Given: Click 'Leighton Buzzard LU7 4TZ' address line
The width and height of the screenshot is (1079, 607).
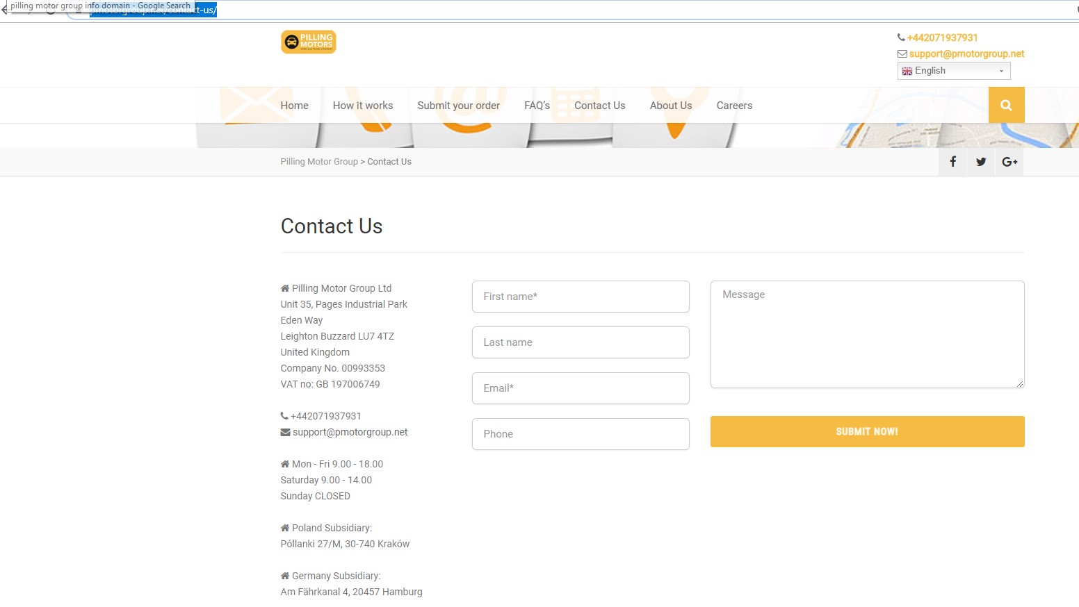Looking at the screenshot, I should point(337,336).
